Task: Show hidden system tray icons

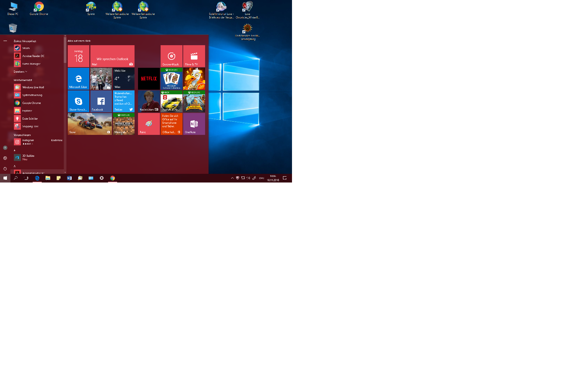Action: (x=232, y=178)
